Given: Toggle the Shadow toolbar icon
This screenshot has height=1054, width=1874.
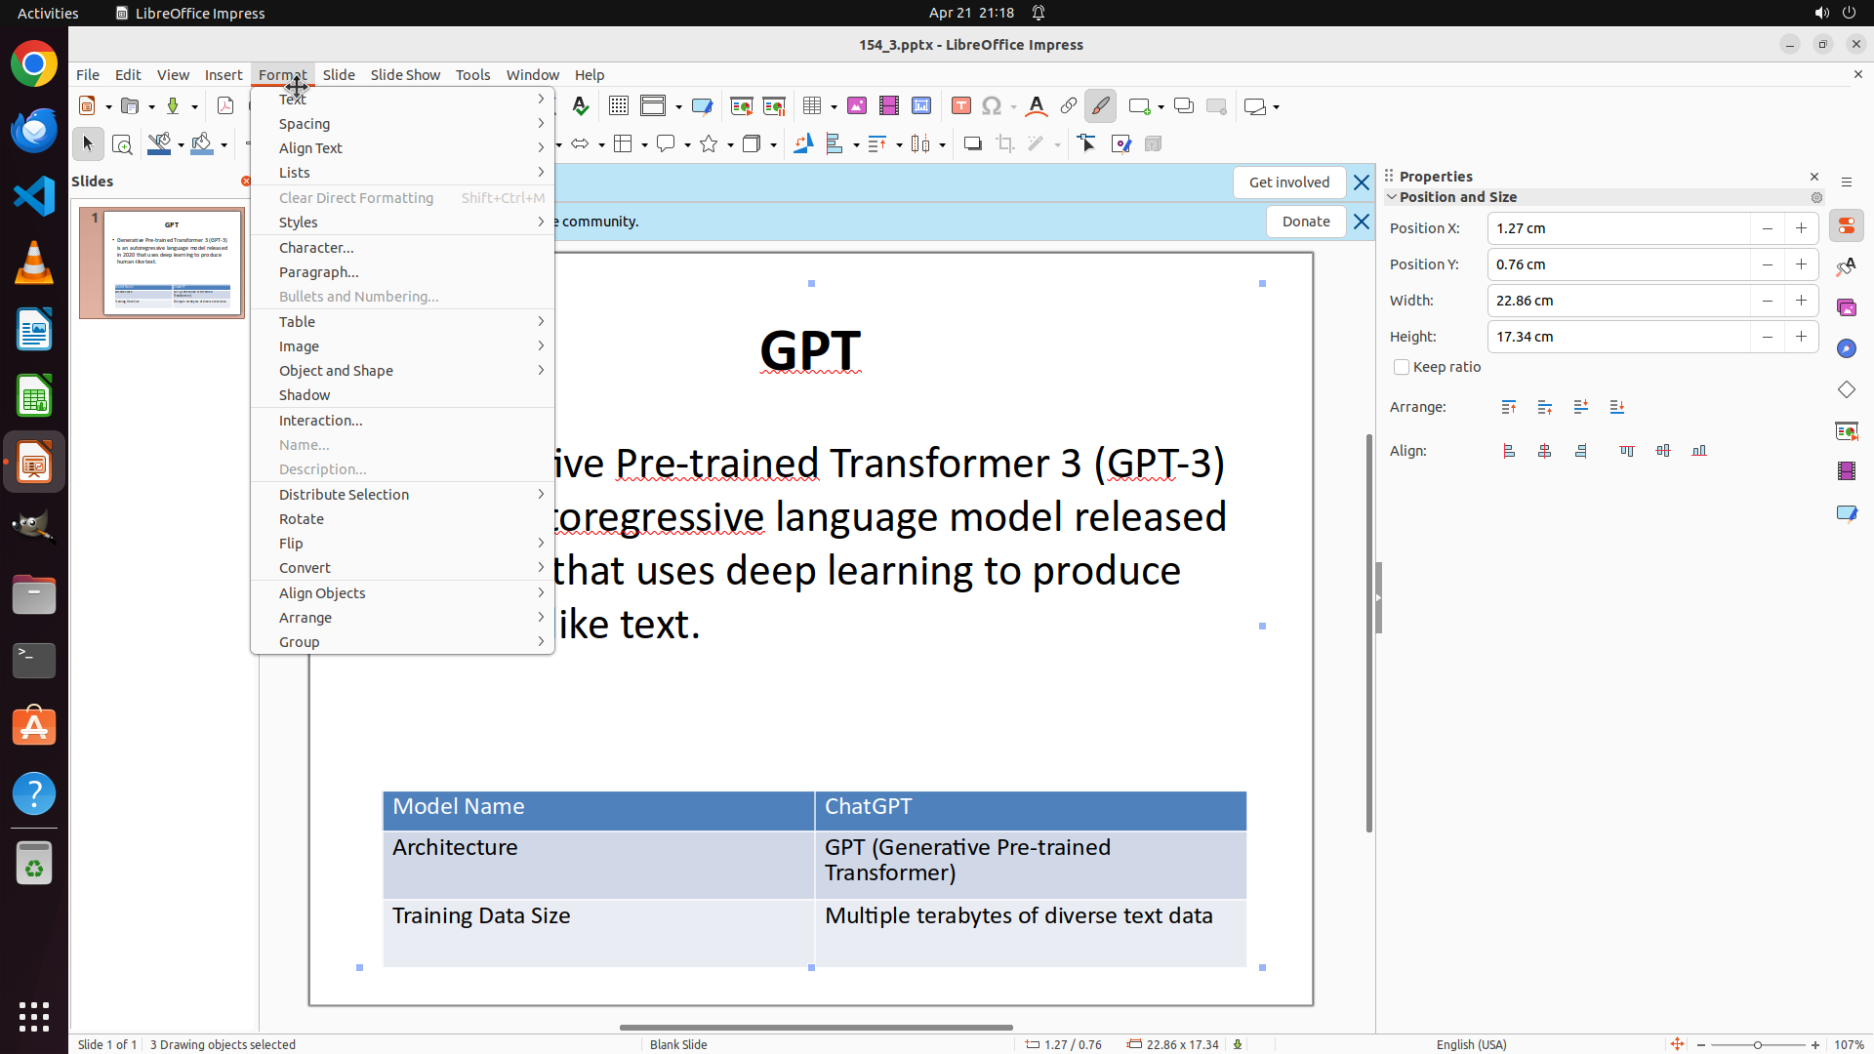Looking at the screenshot, I should (x=972, y=144).
